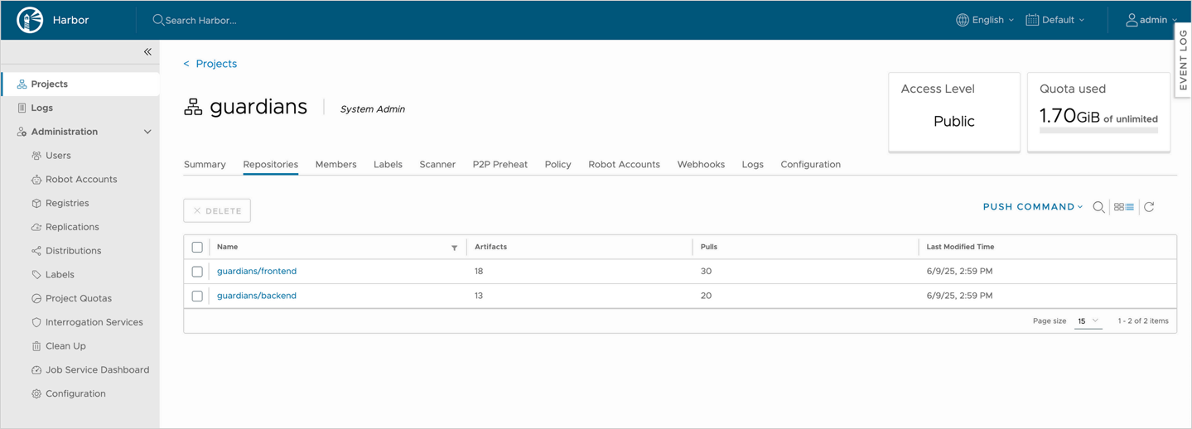The width and height of the screenshot is (1192, 429).
Task: Click the guardians project icon
Action: point(193,107)
